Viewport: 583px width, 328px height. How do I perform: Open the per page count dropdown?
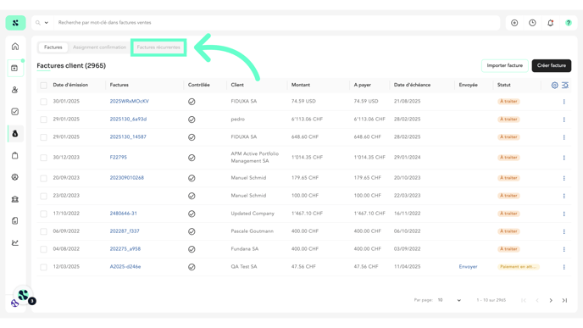(449, 300)
